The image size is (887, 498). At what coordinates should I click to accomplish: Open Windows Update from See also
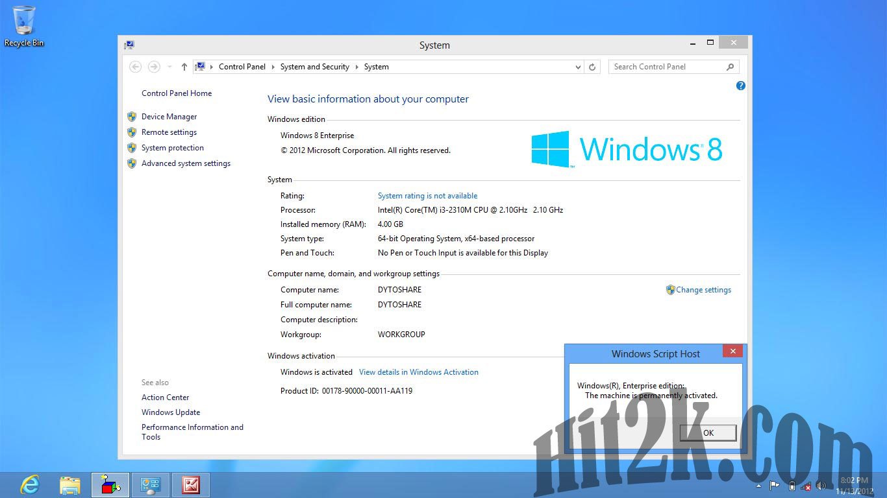point(170,412)
